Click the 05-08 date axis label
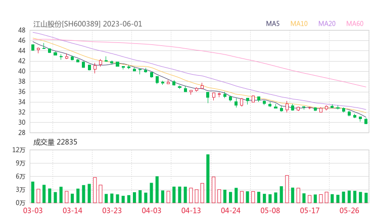The image size is (374, 222). 270,210
